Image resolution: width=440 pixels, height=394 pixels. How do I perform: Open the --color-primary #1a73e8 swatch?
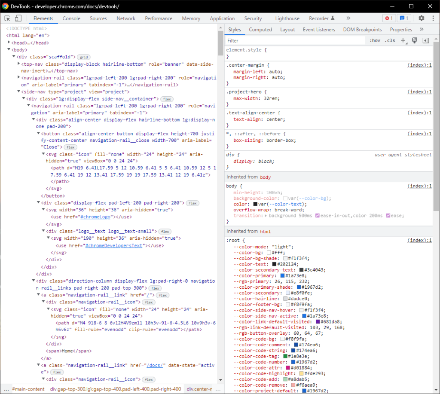[x=283, y=276]
